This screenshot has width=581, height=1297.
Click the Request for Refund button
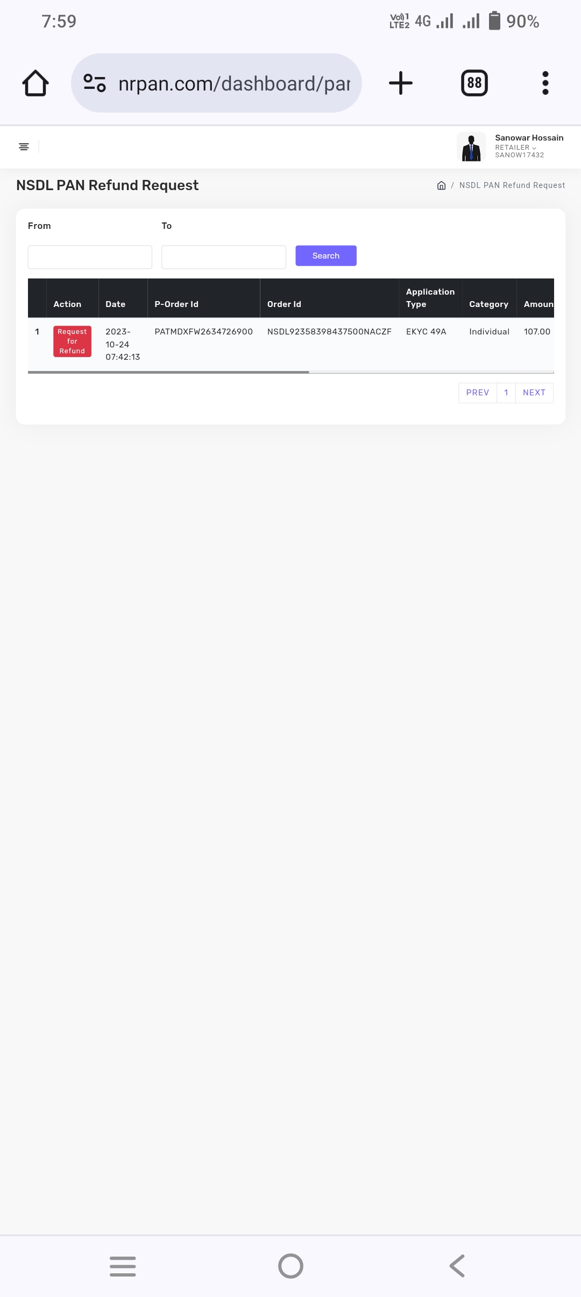[x=72, y=341]
